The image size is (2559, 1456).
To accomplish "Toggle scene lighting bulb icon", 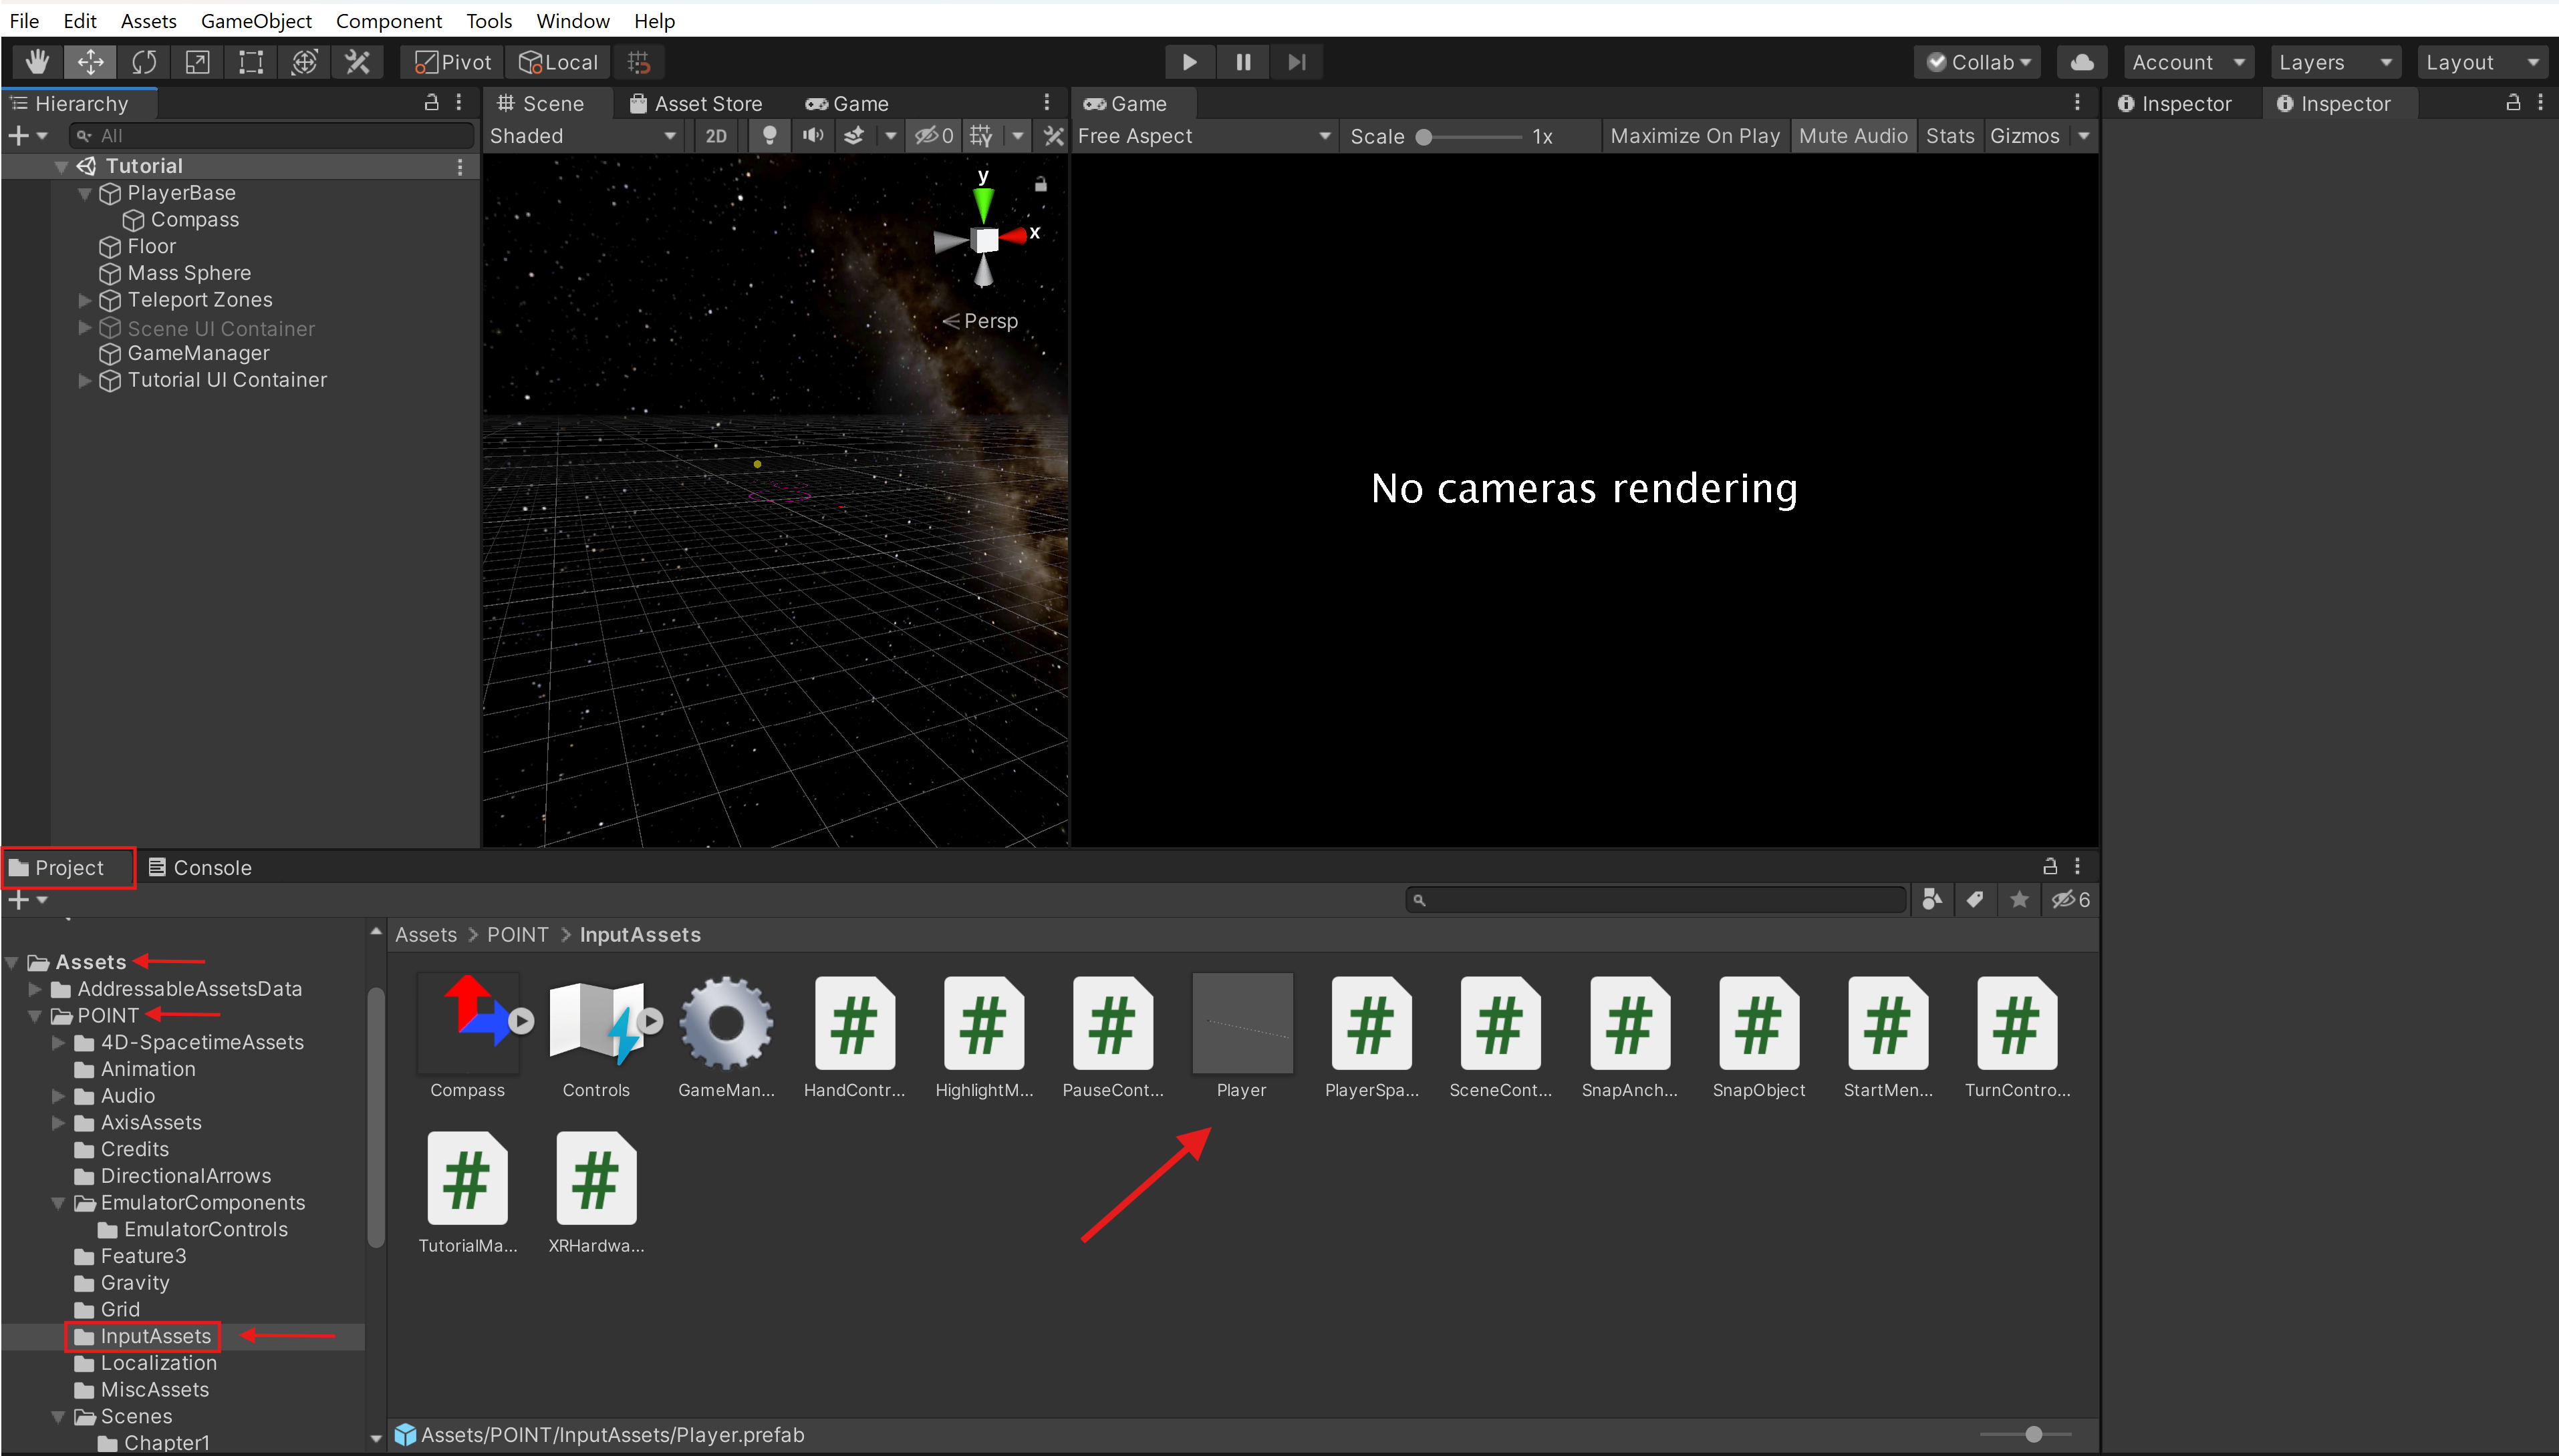I will coord(769,135).
